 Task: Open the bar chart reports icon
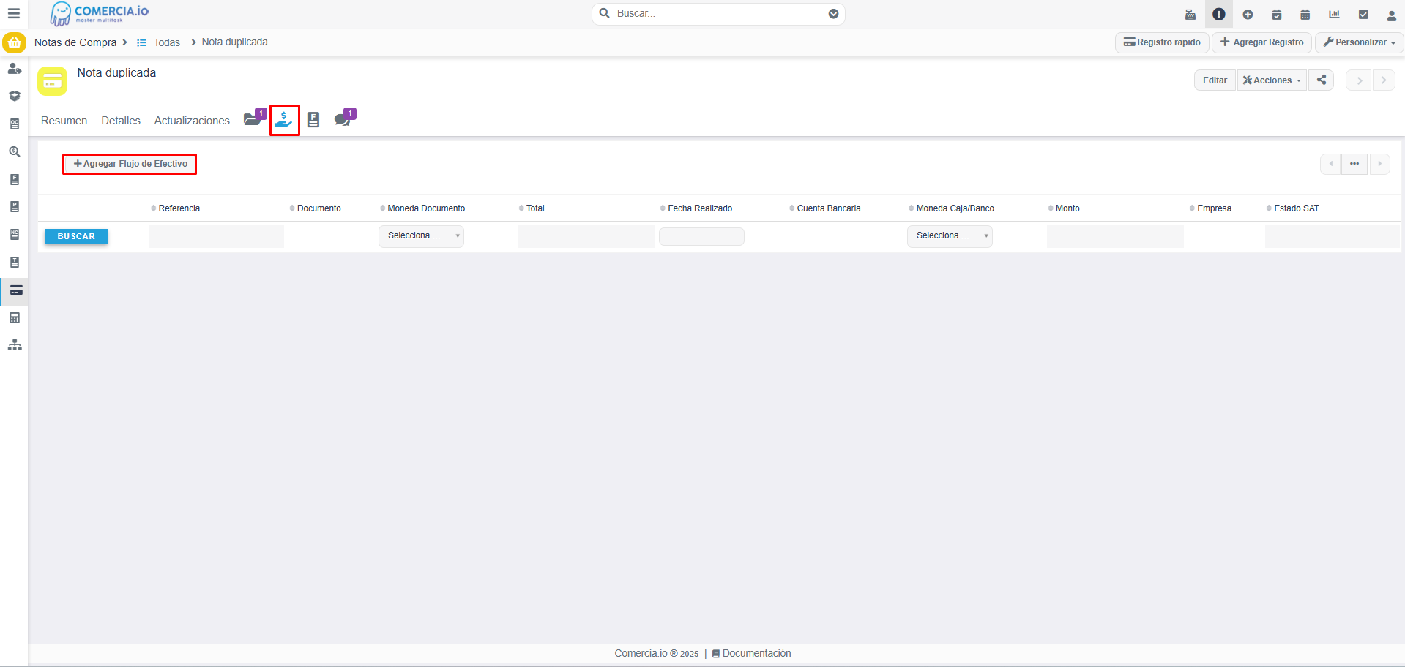click(x=1334, y=15)
